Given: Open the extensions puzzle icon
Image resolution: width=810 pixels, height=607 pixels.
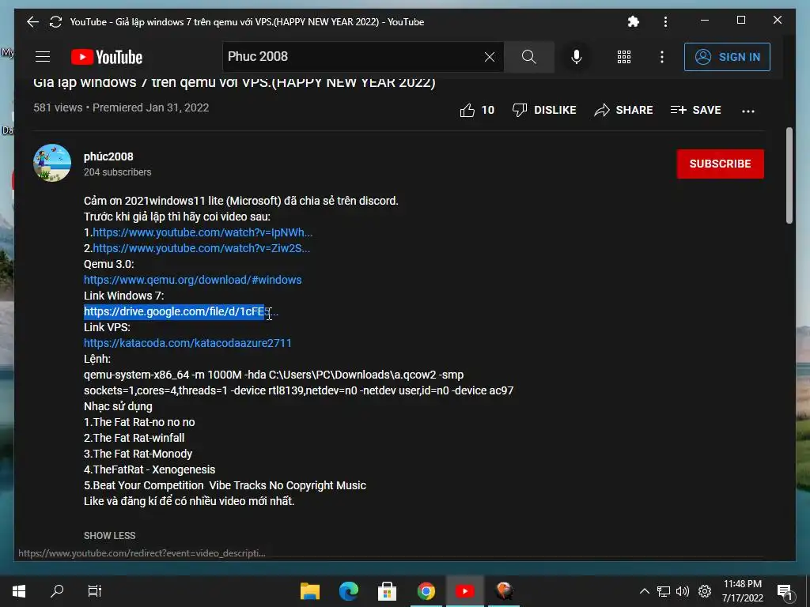Looking at the screenshot, I should (634, 21).
